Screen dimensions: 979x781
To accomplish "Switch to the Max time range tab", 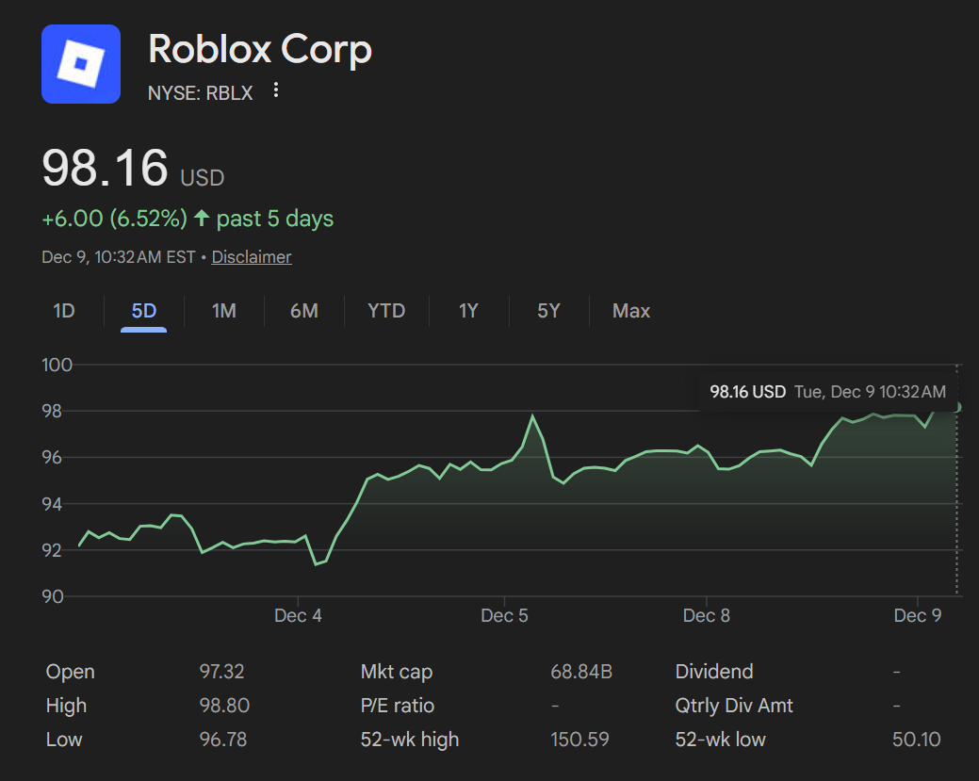I will [631, 310].
